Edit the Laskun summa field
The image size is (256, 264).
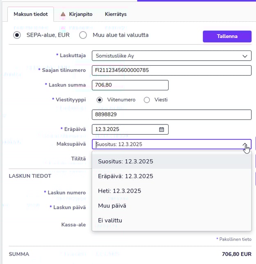tap(130, 85)
